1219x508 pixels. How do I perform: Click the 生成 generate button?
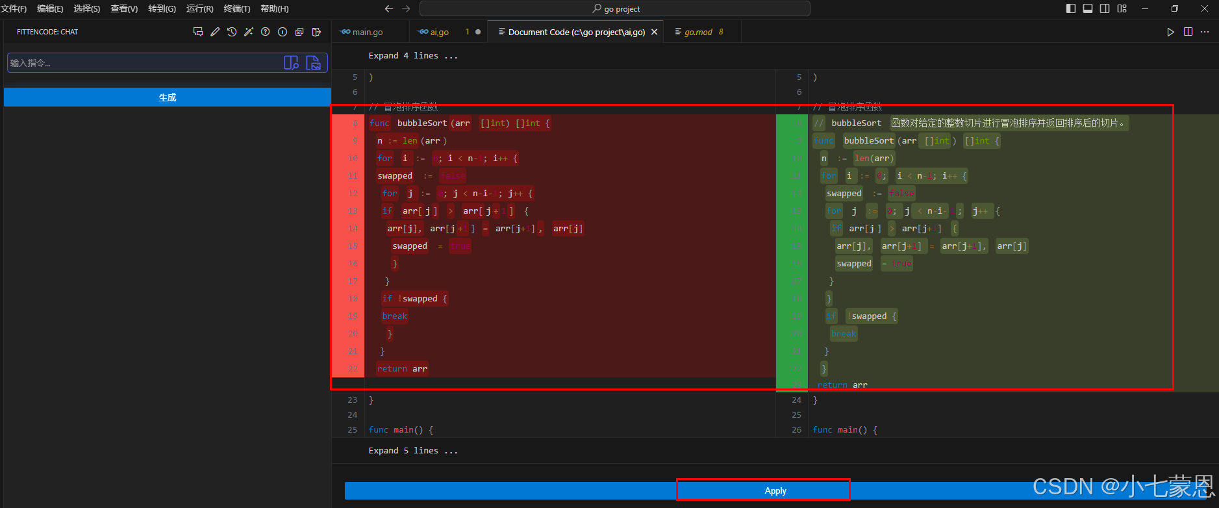tap(168, 97)
